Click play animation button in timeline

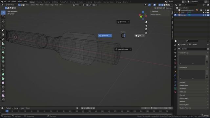pyautogui.click(x=89, y=108)
